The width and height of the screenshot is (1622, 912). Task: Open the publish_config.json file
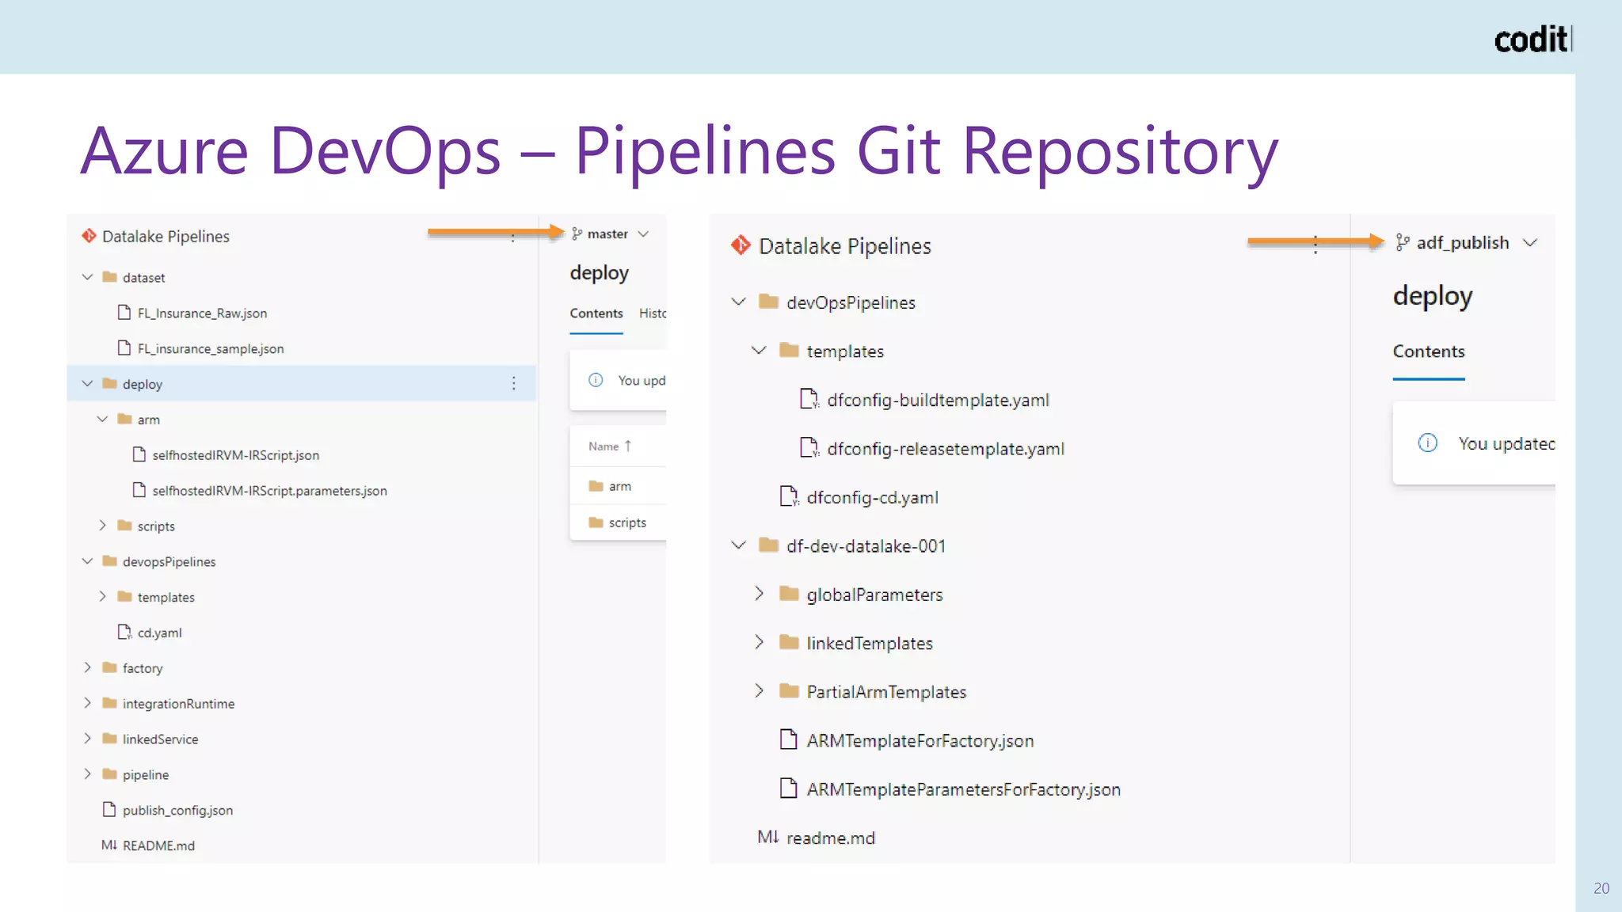(x=177, y=810)
